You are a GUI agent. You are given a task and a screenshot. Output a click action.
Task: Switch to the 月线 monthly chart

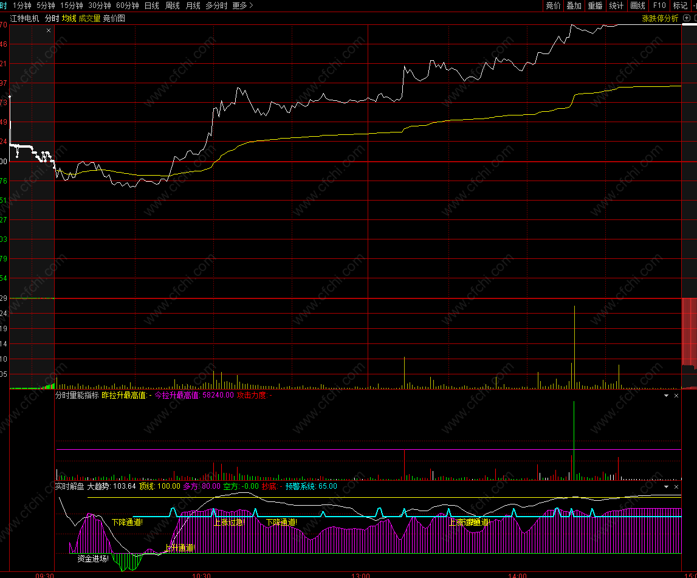(x=193, y=5)
